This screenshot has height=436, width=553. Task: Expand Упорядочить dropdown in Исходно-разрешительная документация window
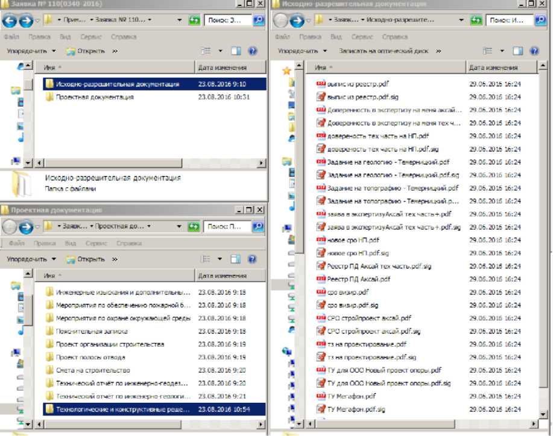302,51
